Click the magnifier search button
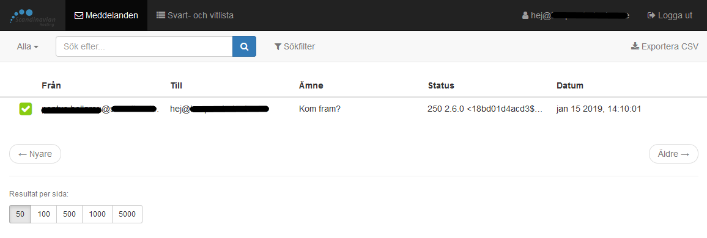Viewport: 707px width, 238px height. click(x=245, y=46)
